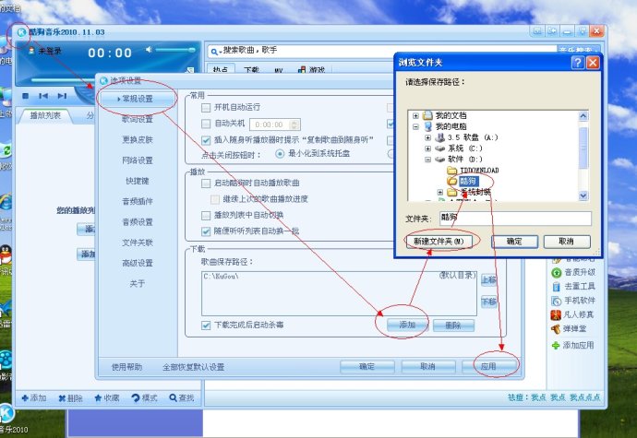Expand the 系统封装 folder node

[x=440, y=192]
